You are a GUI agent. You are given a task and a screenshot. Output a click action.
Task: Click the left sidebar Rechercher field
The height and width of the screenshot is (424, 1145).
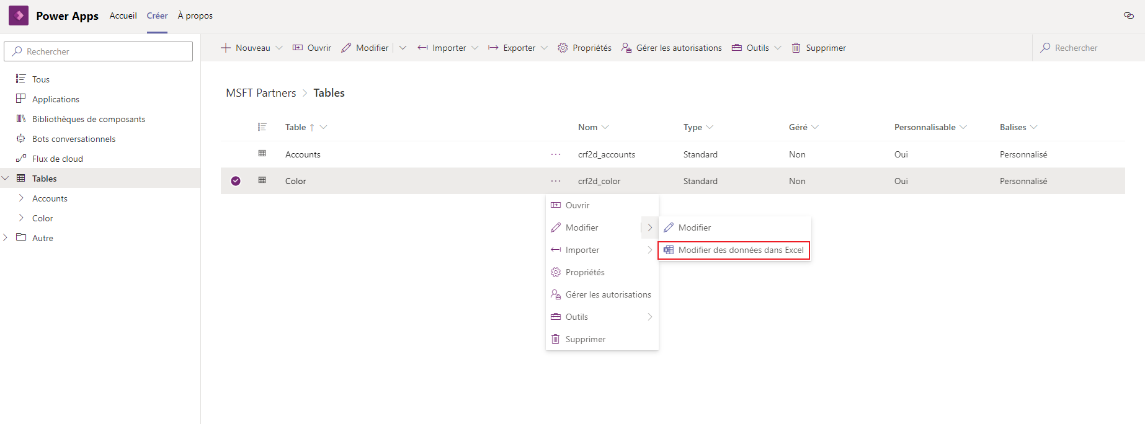coord(99,51)
